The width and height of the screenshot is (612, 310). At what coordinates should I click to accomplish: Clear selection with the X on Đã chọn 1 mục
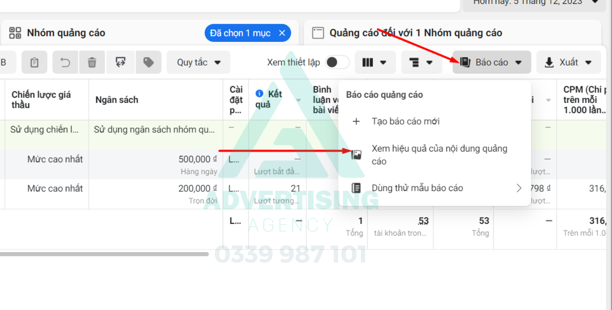point(282,33)
